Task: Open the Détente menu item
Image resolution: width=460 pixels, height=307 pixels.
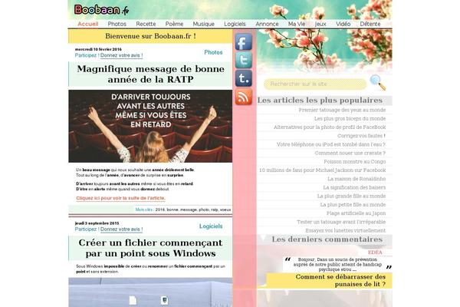Action: click(x=370, y=24)
